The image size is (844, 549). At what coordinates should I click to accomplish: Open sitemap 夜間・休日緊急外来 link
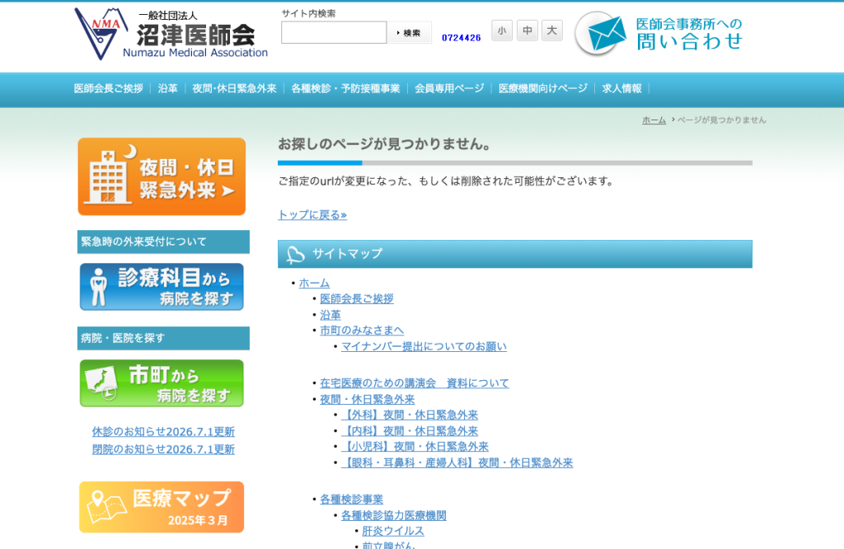click(x=368, y=399)
